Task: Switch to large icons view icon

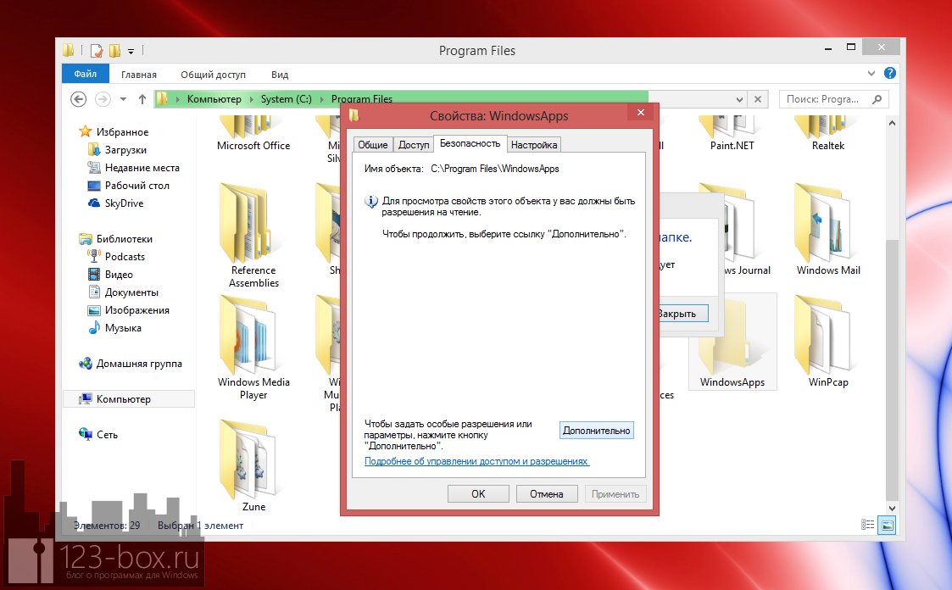Action: tap(887, 525)
